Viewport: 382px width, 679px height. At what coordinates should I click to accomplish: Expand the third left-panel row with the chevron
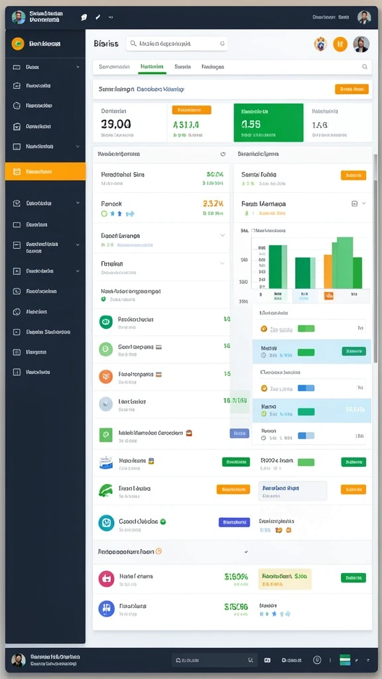coord(222,235)
